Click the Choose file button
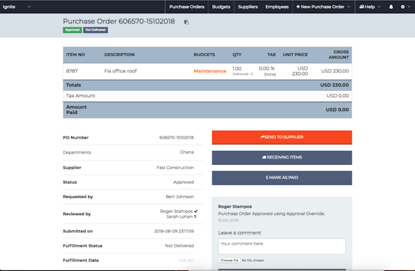Screen dimensions: 415x271 pyautogui.click(x=229, y=260)
